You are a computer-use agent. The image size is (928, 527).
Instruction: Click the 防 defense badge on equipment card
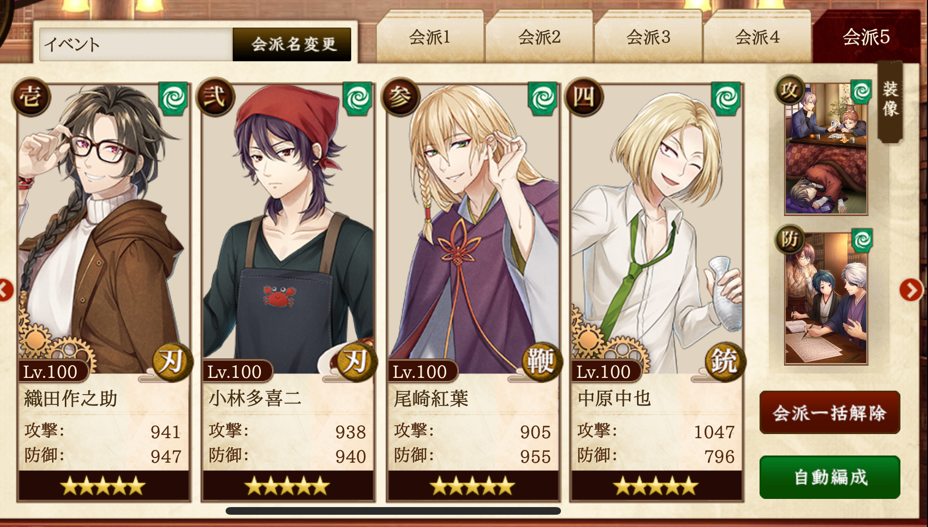790,239
